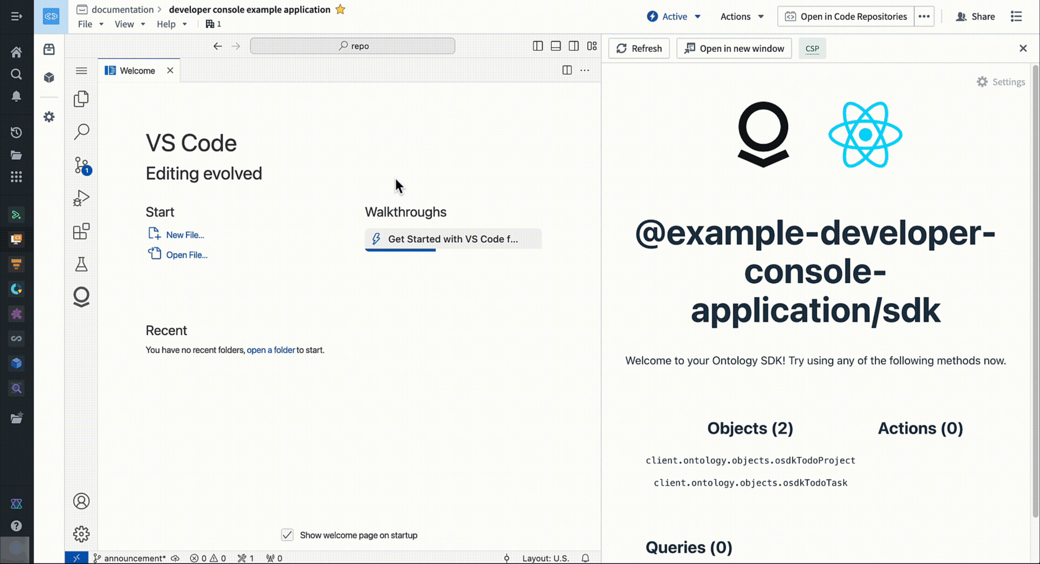Toggle Show welcome page on startup

[287, 535]
